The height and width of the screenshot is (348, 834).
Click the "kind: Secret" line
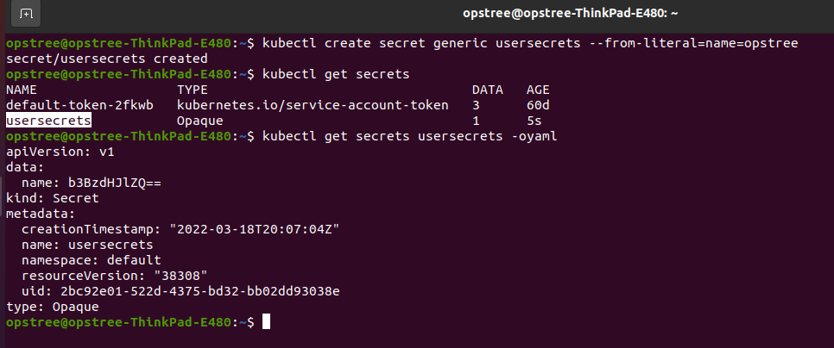[53, 198]
